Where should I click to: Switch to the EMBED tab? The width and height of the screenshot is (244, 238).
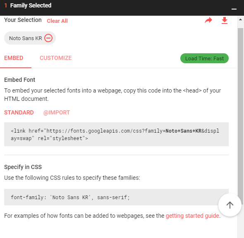pos(14,58)
